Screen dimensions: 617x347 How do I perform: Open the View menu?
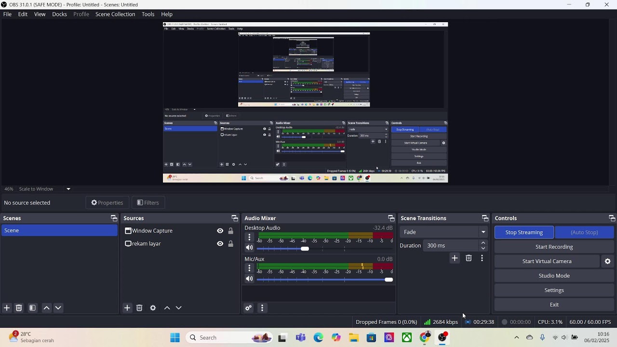pyautogui.click(x=40, y=14)
